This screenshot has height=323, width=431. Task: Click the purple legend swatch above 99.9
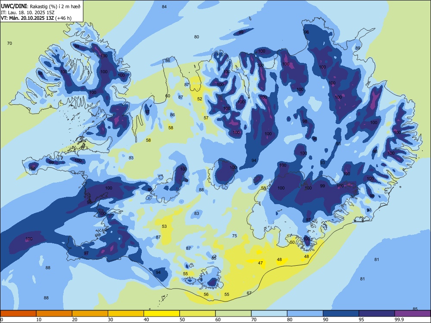coord(412,314)
